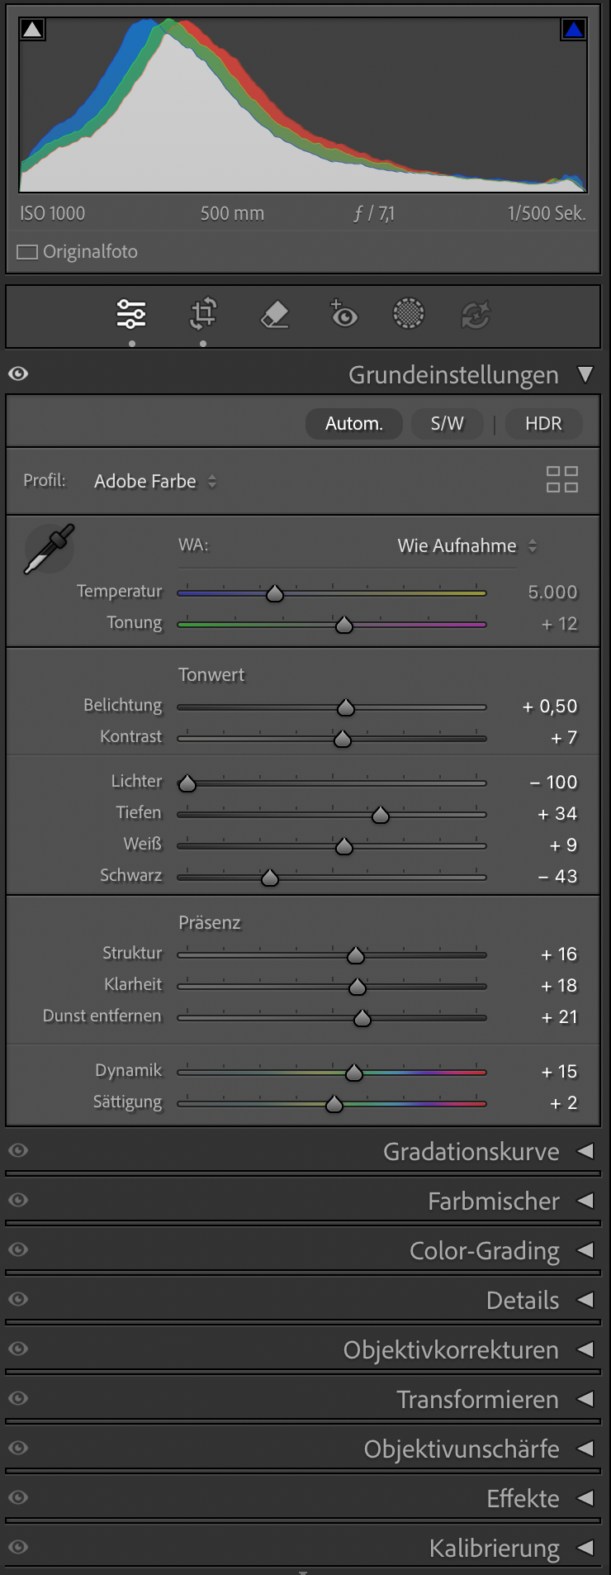Switch to S/W black and white
Viewport: 611px width, 1575px height.
[x=447, y=424]
